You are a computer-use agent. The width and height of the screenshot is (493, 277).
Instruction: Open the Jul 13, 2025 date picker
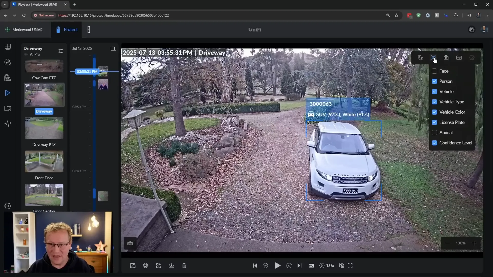tap(82, 48)
